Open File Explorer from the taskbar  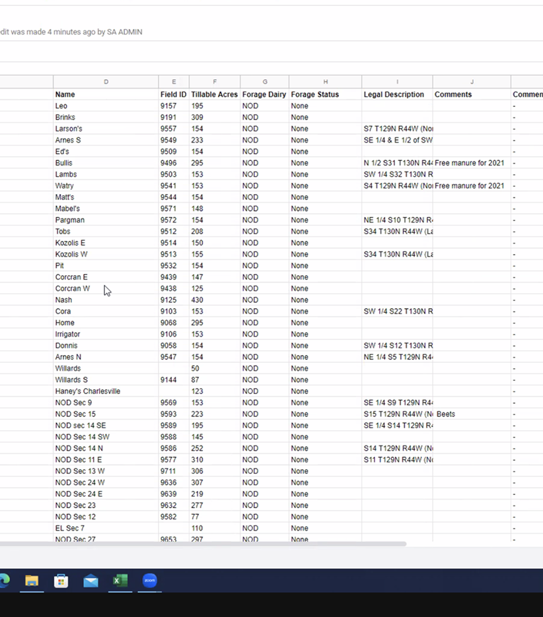point(32,581)
